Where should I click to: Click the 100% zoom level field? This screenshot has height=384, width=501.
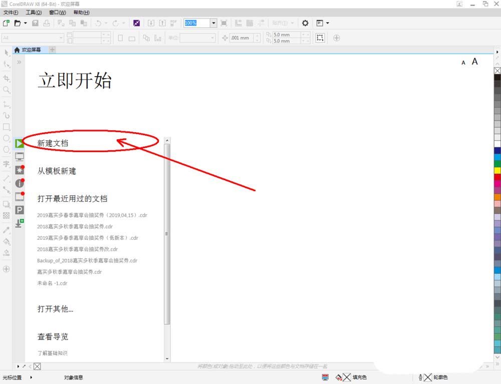[x=197, y=23]
